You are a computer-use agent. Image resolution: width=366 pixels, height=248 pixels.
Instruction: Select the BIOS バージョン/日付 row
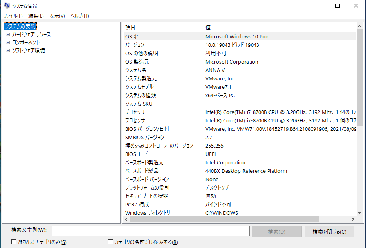tap(240, 129)
